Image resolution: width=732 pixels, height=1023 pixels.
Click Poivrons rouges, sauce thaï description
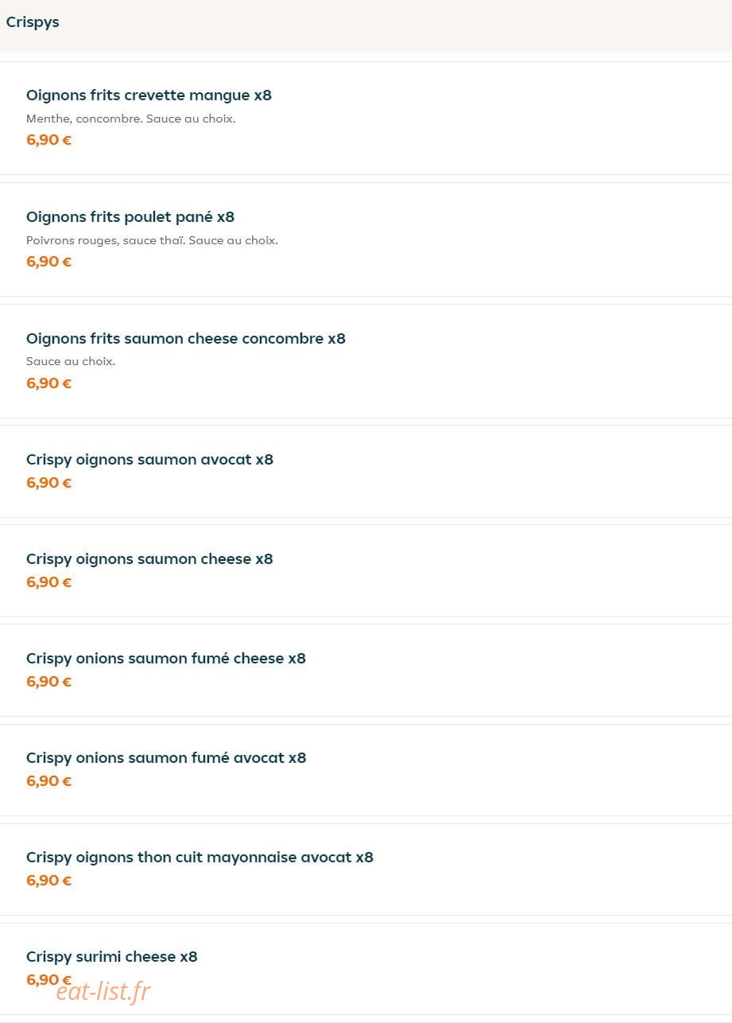(152, 240)
